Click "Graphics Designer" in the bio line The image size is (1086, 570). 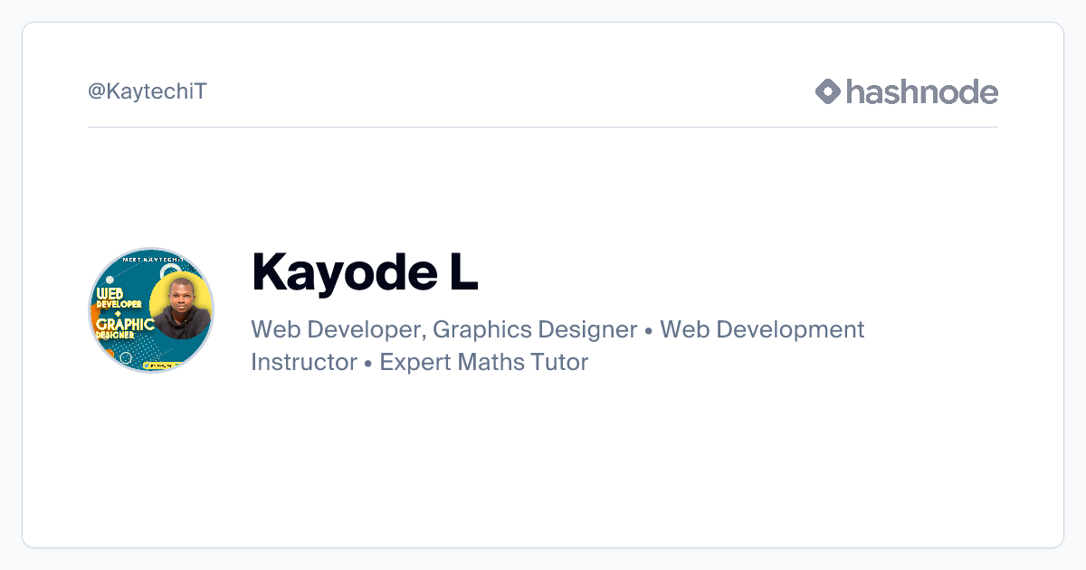tap(536, 329)
